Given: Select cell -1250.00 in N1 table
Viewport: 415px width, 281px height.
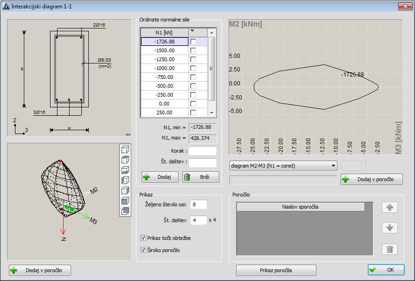Looking at the screenshot, I should pyautogui.click(x=165, y=59).
